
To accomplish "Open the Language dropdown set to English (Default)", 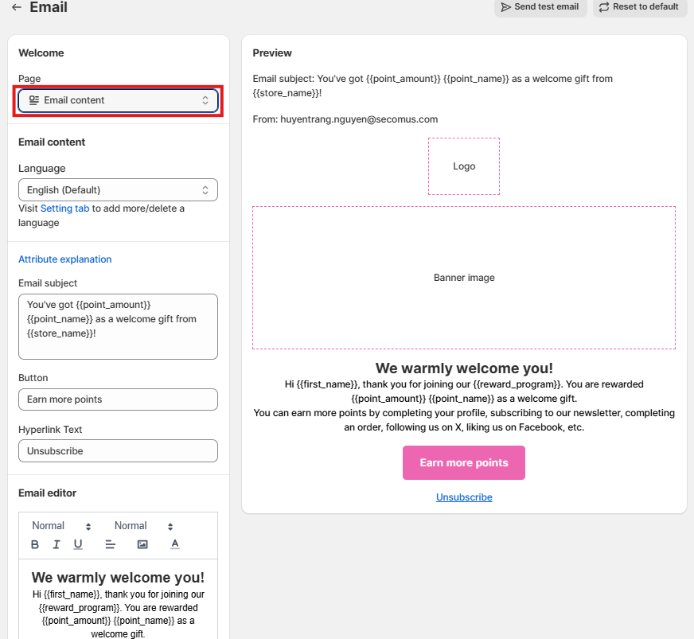I will 118,190.
